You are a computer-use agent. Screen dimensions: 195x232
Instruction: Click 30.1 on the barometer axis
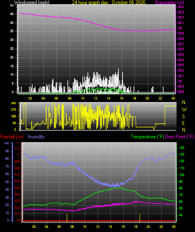pyautogui.click(x=181, y=23)
